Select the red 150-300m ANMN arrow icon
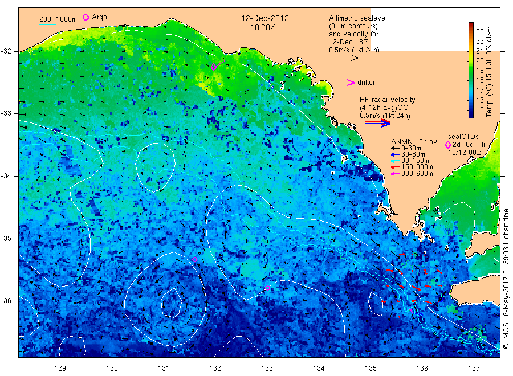Viewport: 513px width, 376px height. [395, 167]
